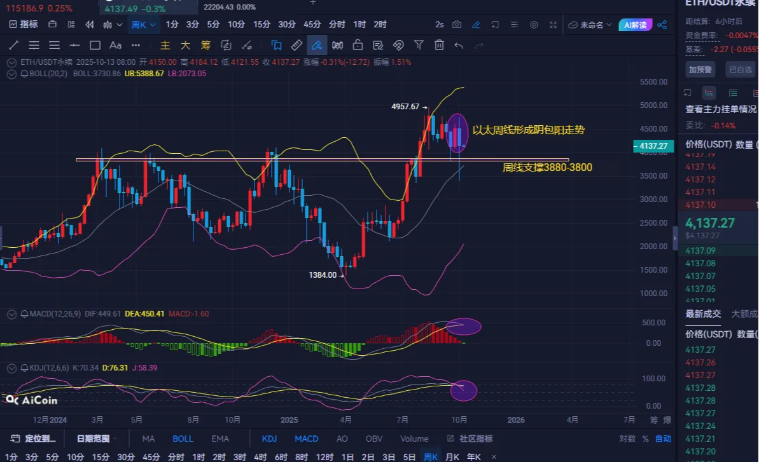
Task: Select the Aa text annotation tool
Action: pyautogui.click(x=115, y=45)
